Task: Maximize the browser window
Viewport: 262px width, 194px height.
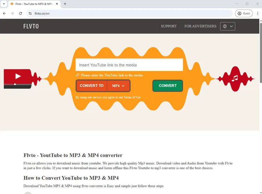Action: click(x=247, y=4)
